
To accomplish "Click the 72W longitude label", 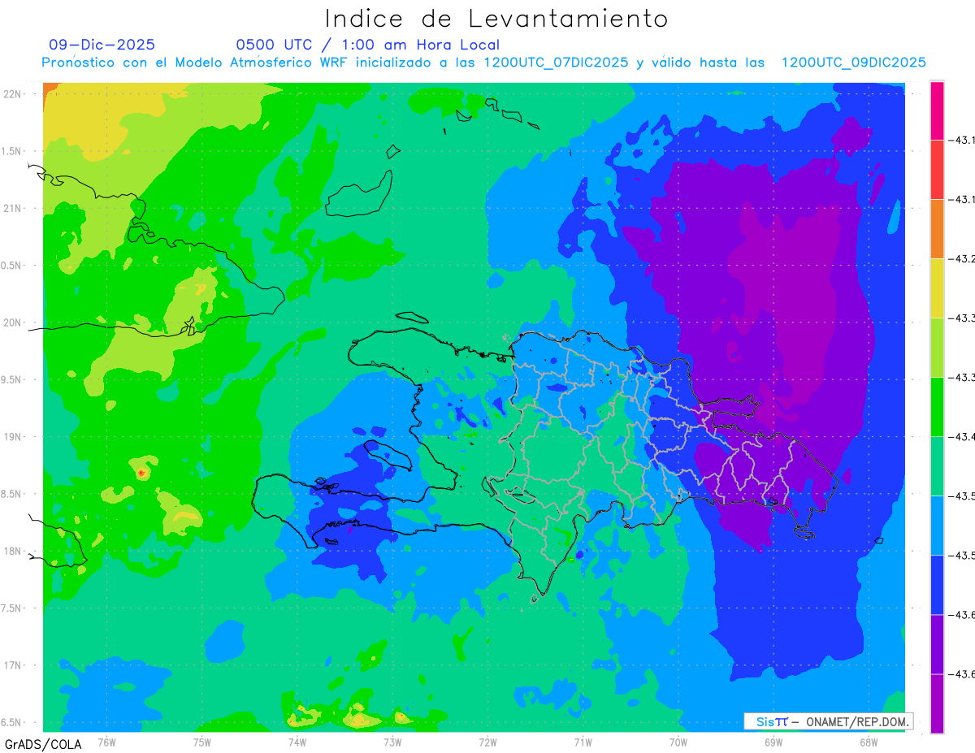I will [487, 741].
